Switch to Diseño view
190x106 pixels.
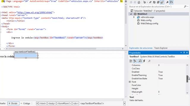[2, 103]
